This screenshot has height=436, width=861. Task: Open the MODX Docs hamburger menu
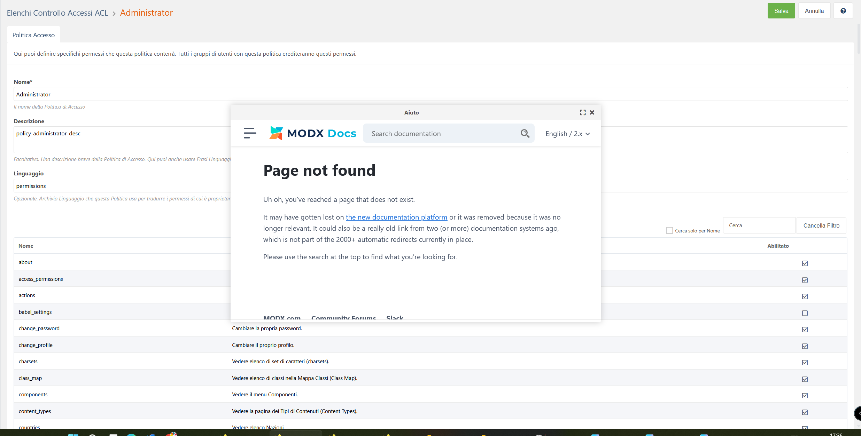pos(250,133)
